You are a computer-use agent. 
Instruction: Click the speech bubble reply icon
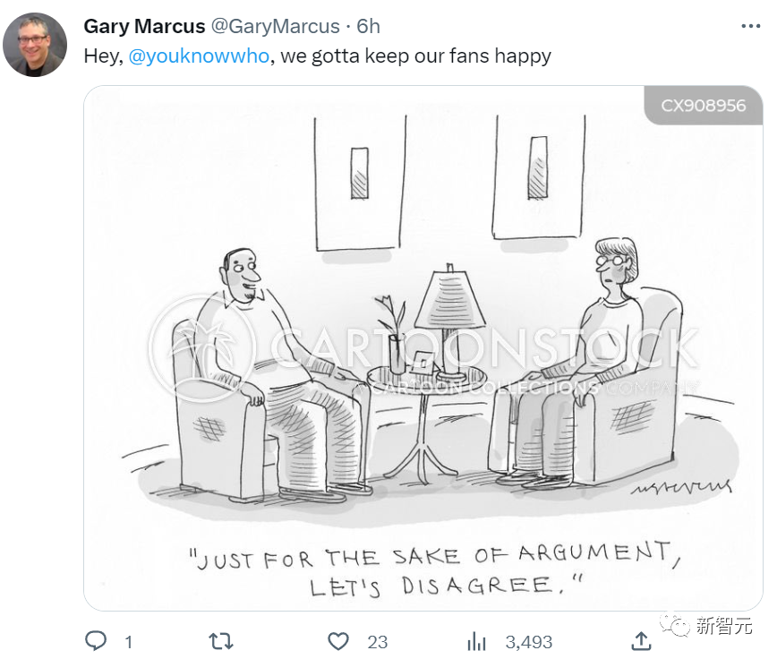96,641
